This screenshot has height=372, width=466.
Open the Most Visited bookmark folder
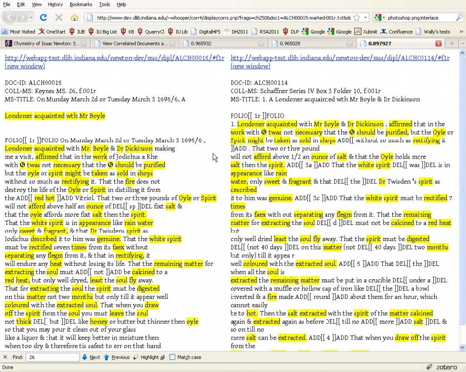pyautogui.click(x=18, y=31)
